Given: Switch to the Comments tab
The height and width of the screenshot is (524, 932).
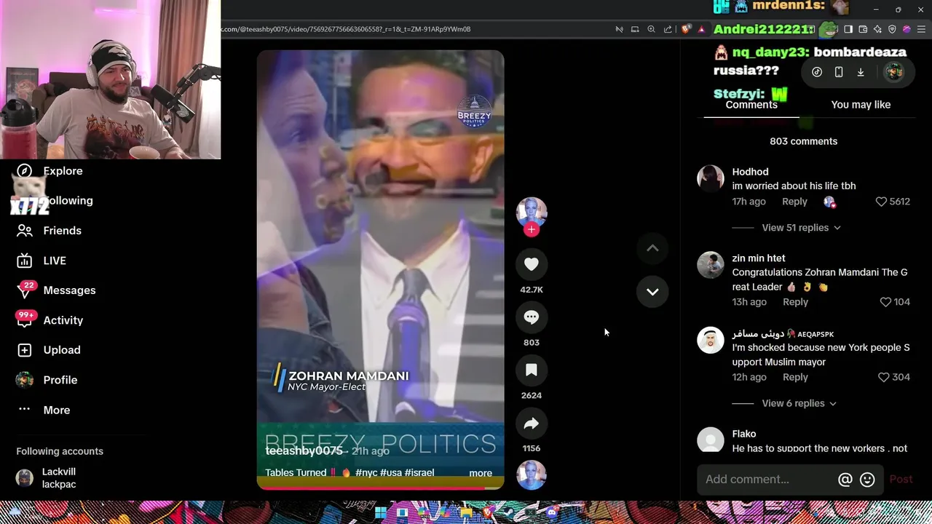Looking at the screenshot, I should coord(751,105).
